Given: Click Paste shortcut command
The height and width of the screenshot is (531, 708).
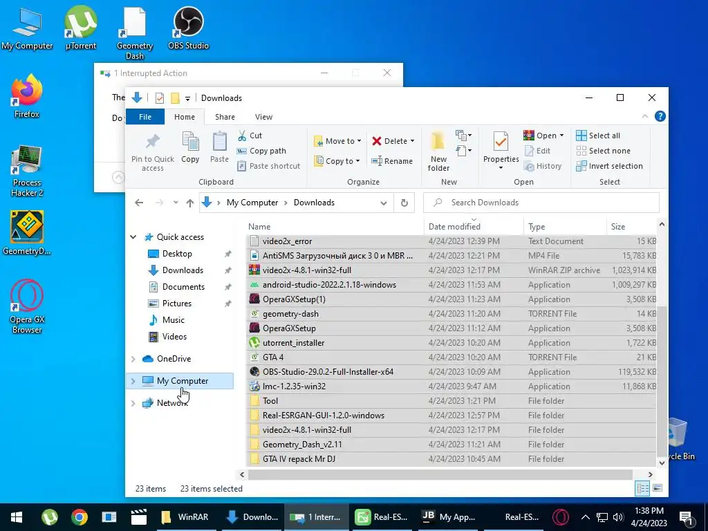Looking at the screenshot, I should (269, 166).
